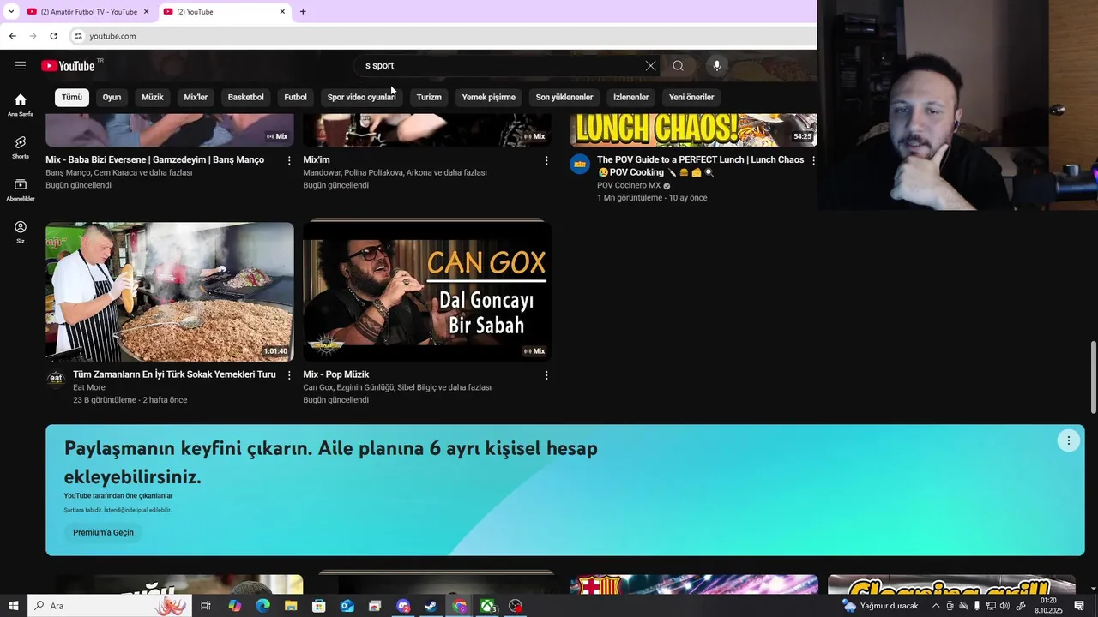Open Outlook from the taskbar

point(347,606)
